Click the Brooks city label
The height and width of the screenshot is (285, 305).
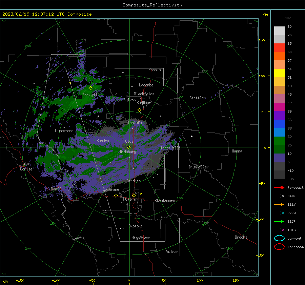[x=241, y=237]
